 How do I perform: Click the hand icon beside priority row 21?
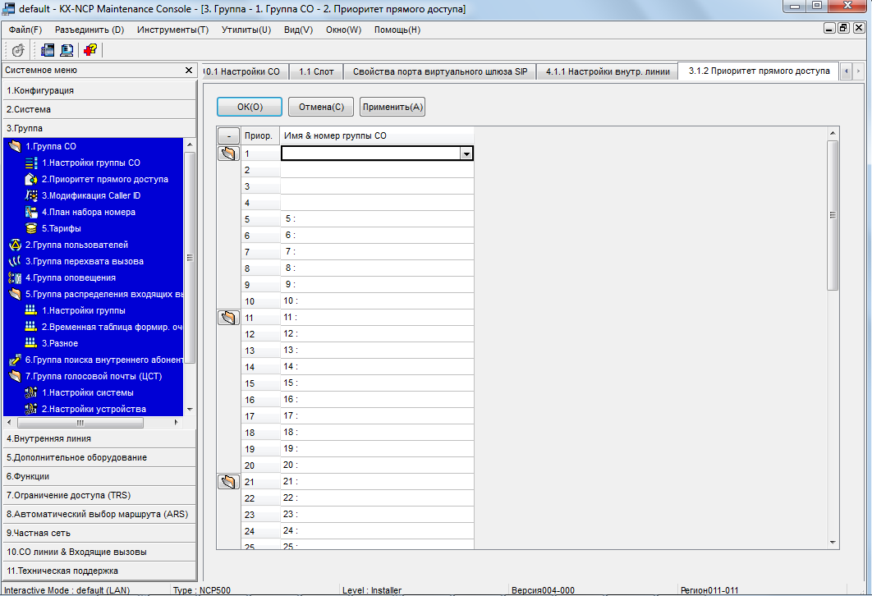click(228, 482)
